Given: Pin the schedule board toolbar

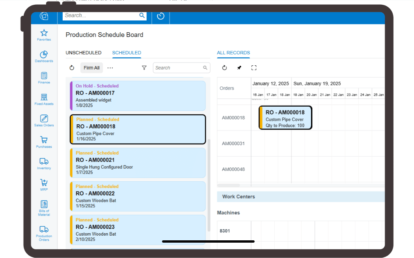Looking at the screenshot, I should (239, 68).
